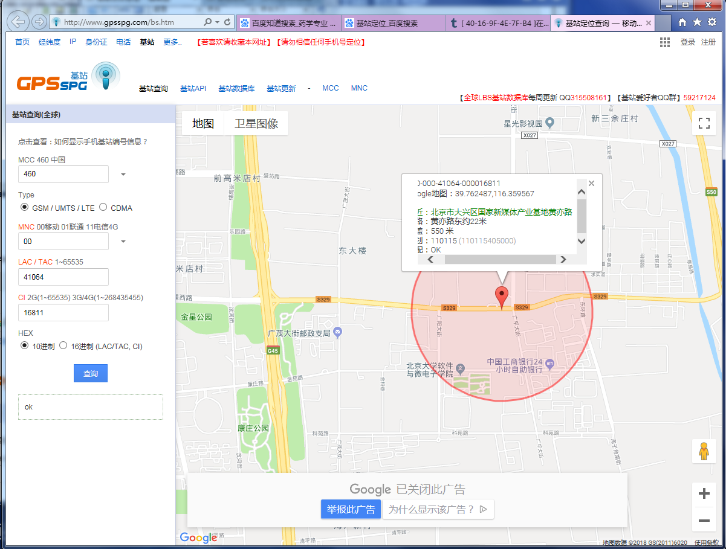Open 更多 menu in top navigation
The image size is (726, 549).
pos(172,42)
